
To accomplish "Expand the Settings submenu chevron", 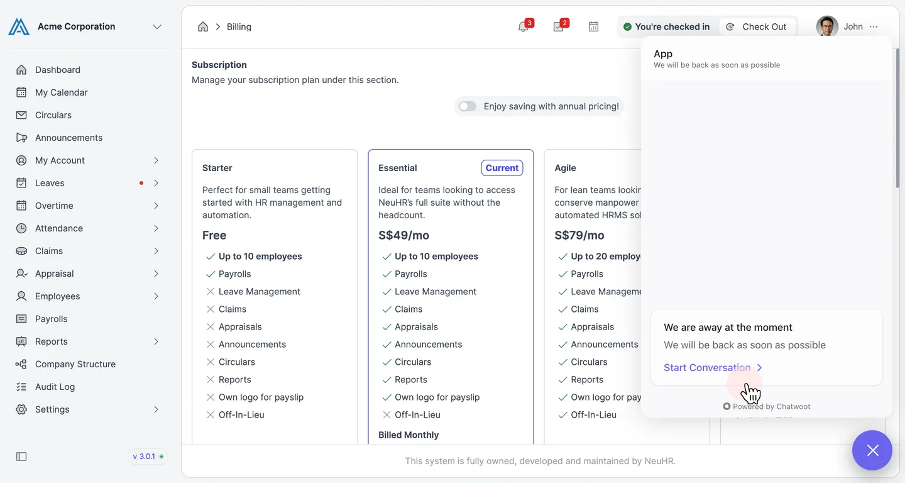I will click(x=156, y=409).
